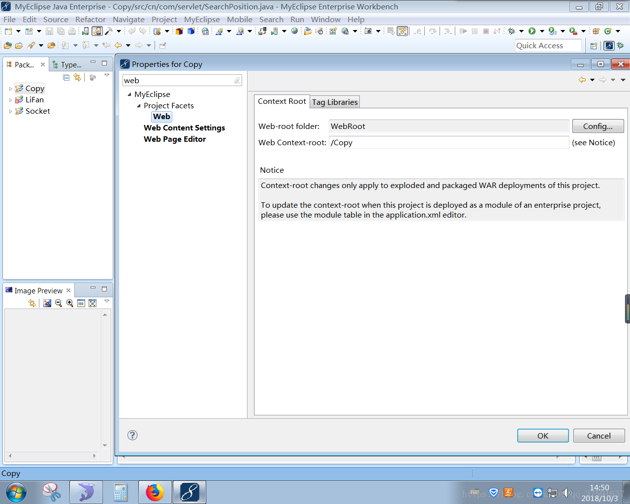
Task: Click the Cancel button
Action: [599, 436]
